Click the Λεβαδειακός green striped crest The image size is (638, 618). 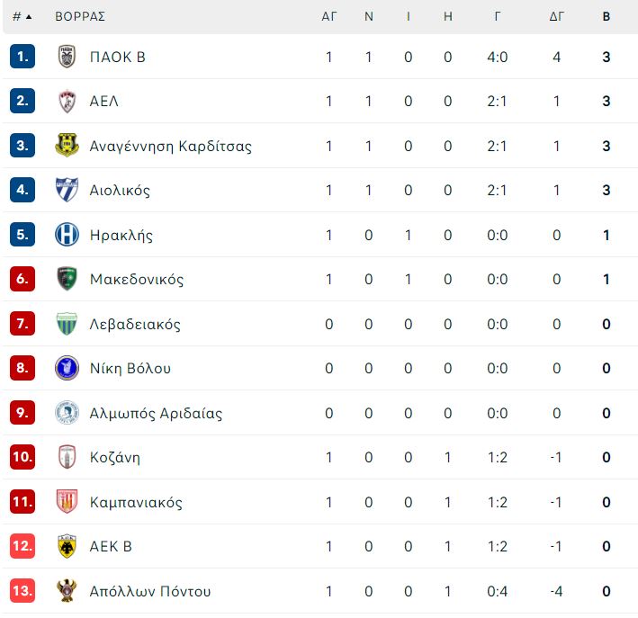67,324
